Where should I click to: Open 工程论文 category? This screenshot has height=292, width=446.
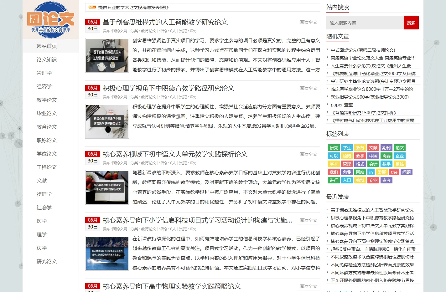point(47,167)
